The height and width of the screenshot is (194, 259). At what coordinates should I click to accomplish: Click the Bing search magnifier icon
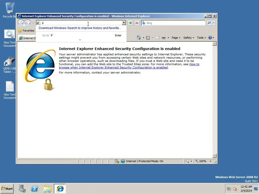click(209, 23)
